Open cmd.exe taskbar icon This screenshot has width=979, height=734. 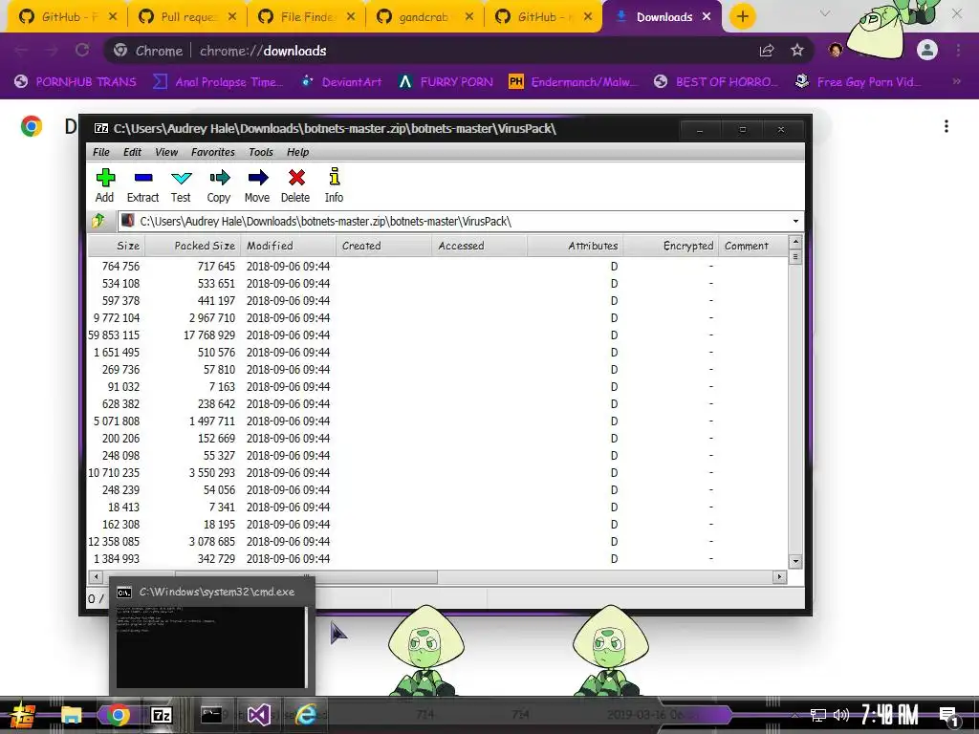pos(211,715)
